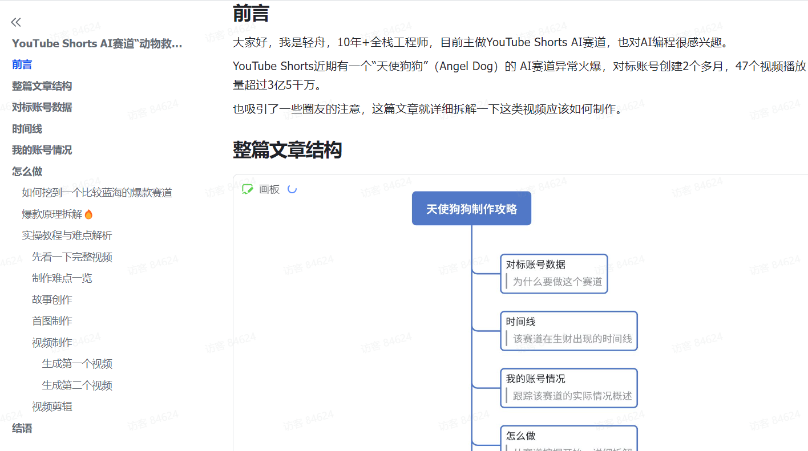Click the 画板 label text
This screenshot has width=808, height=451.
(269, 189)
